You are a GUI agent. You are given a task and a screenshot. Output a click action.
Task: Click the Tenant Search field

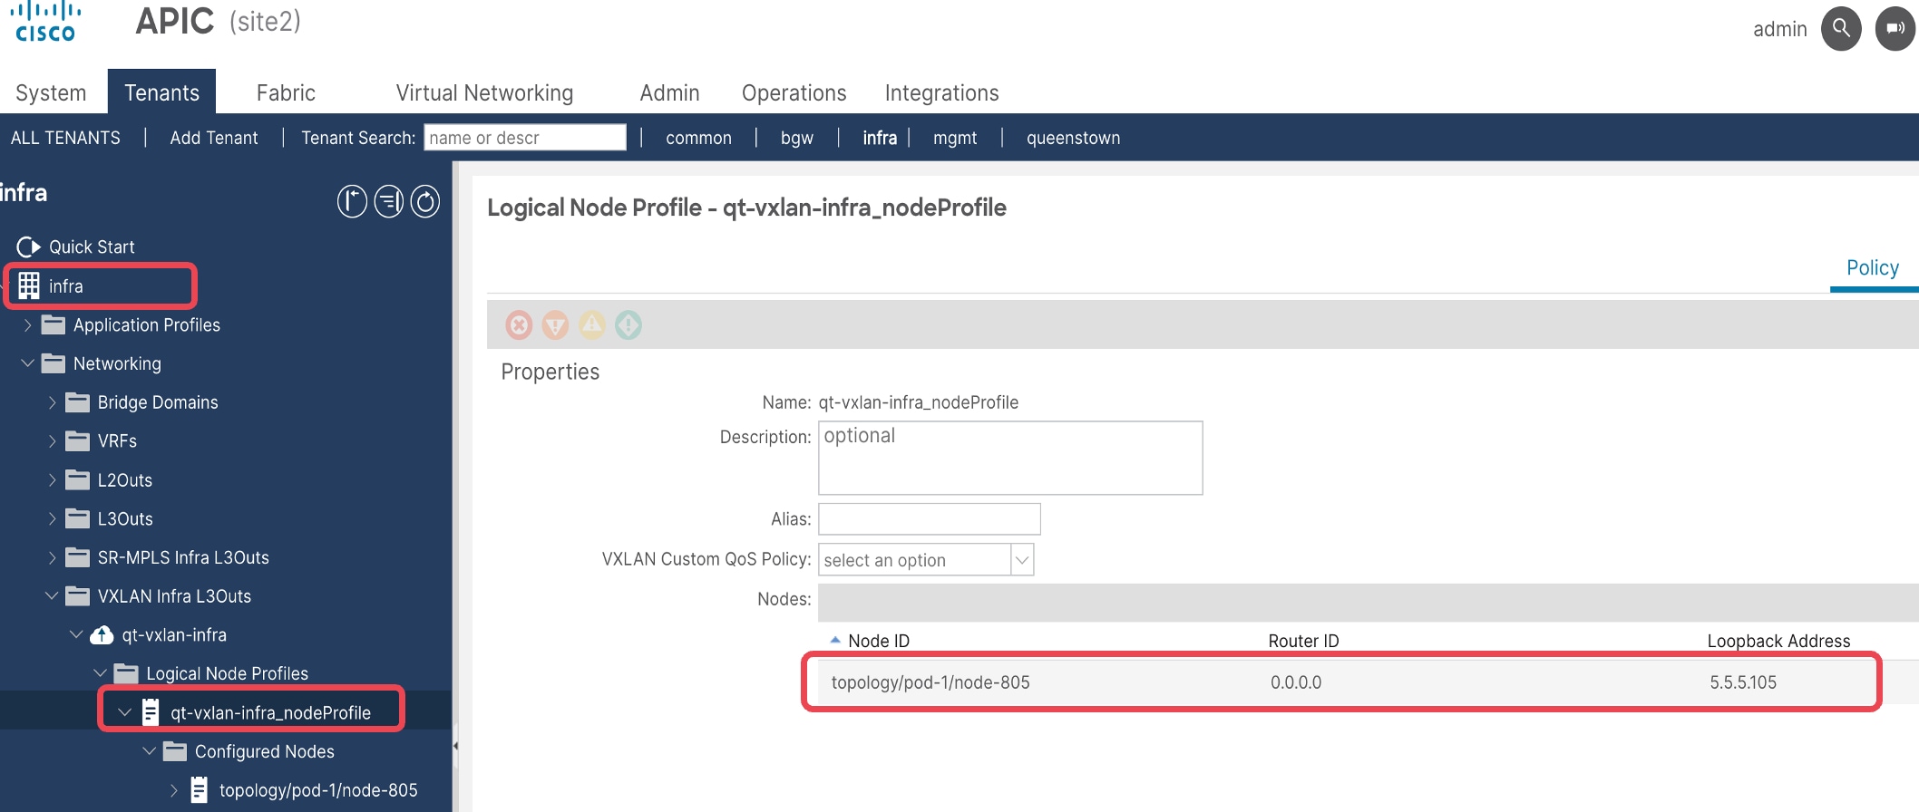(x=525, y=138)
